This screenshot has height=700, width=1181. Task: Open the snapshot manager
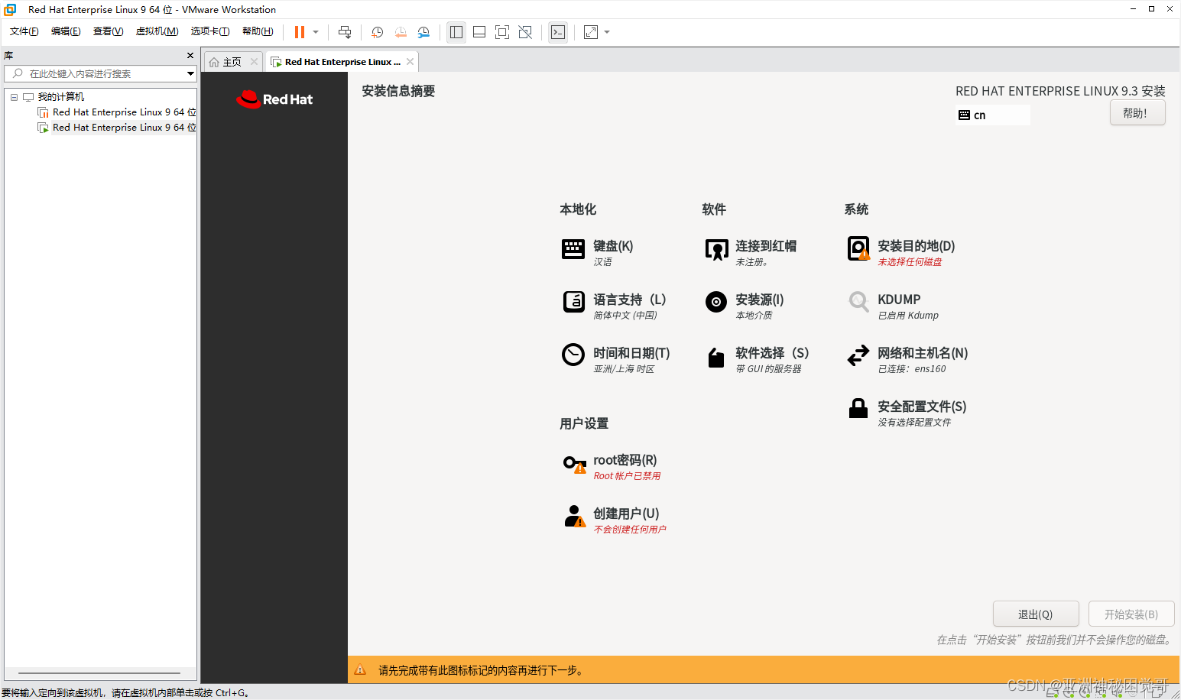423,32
